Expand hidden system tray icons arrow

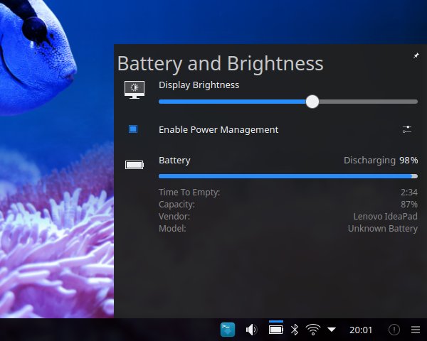(332, 330)
